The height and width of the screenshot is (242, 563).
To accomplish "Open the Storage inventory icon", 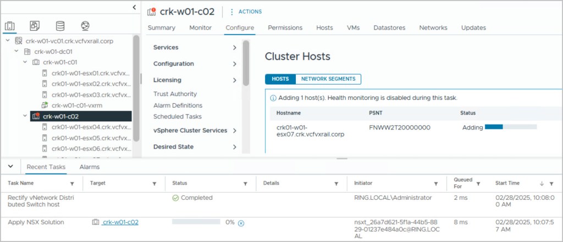I will point(60,26).
